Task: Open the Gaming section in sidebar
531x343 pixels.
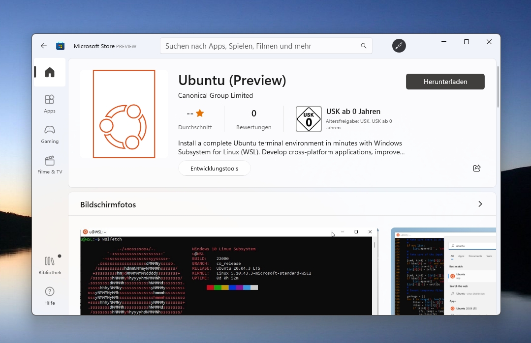Action: (50, 134)
